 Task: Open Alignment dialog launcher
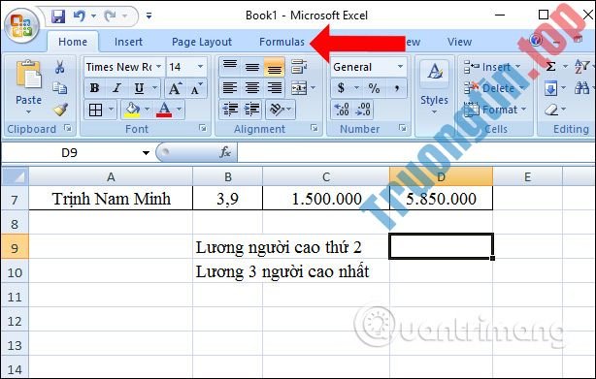click(x=314, y=128)
